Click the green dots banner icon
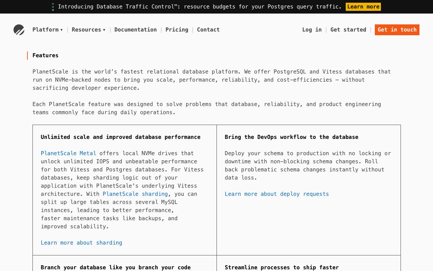433x271 pixels. click(53, 7)
